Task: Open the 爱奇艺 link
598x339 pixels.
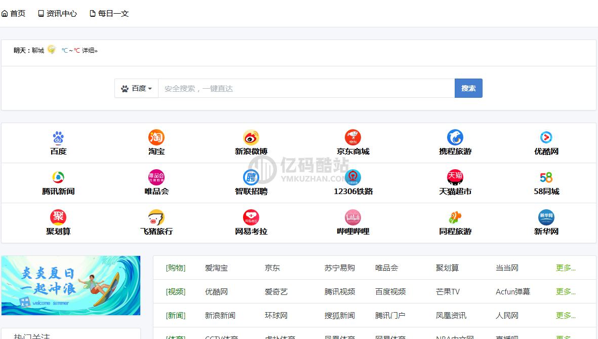Action: [x=276, y=292]
